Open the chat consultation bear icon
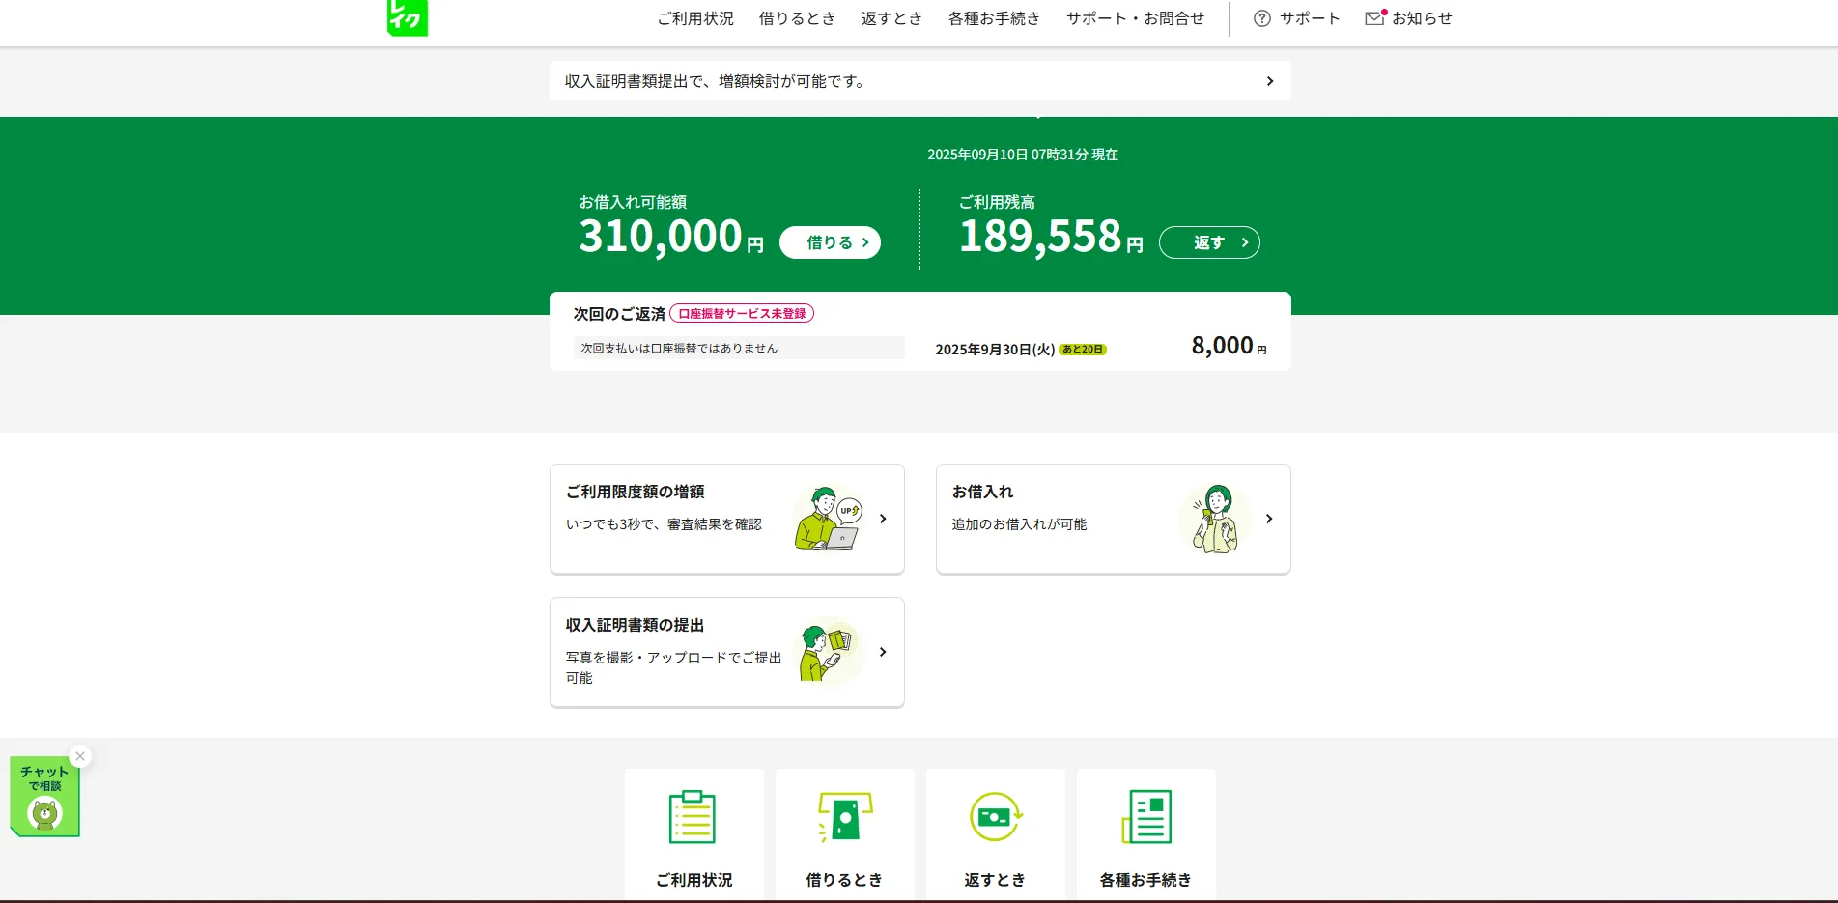The image size is (1838, 903). coord(44,813)
